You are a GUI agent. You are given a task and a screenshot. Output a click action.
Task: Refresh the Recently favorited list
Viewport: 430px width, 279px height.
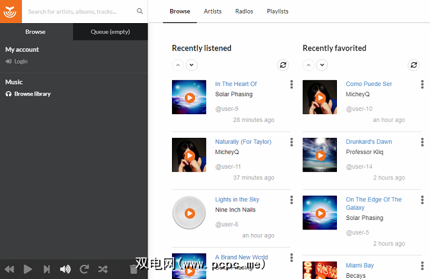coord(414,65)
